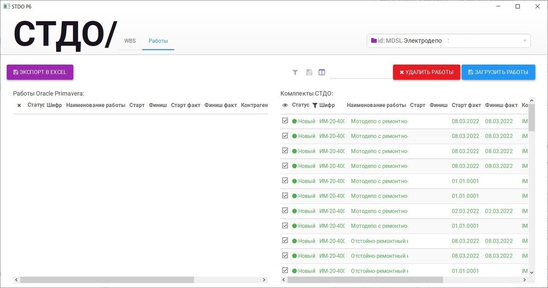
Task: Switch to the WBS tab
Action: pos(130,41)
